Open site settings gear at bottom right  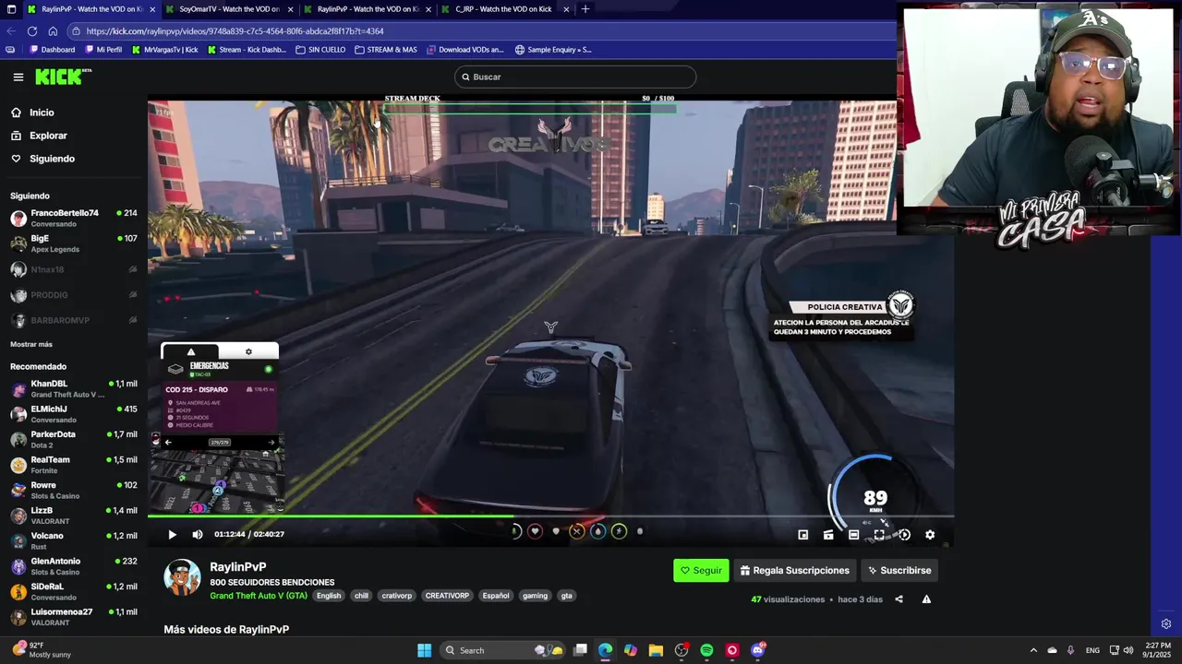1166,623
